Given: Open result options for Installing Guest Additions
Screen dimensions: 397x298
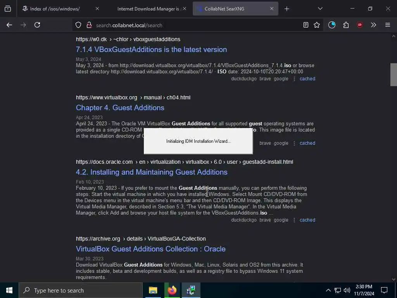Looking at the screenshot, I should click(294, 220).
